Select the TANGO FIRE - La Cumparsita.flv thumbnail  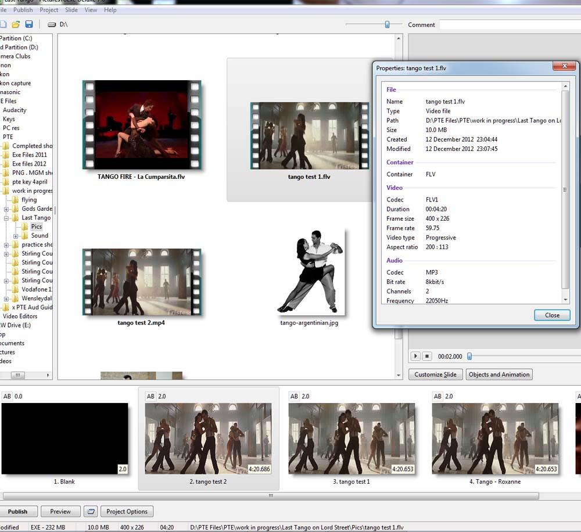click(x=142, y=125)
